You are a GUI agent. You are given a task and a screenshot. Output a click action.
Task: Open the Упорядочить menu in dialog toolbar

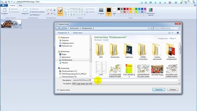pyautogui.click(x=63, y=33)
